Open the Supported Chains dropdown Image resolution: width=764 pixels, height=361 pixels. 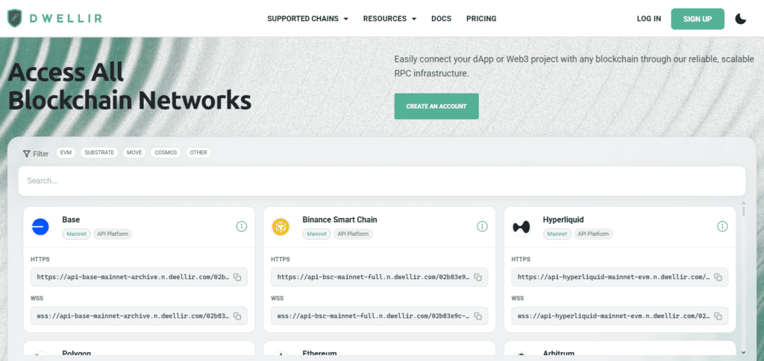(x=307, y=19)
